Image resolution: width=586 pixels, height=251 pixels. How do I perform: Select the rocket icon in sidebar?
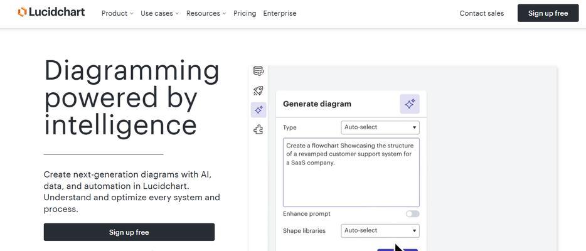258,90
